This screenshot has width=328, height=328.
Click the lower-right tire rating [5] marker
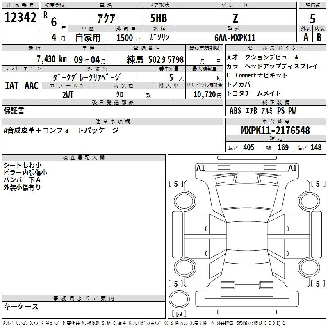click(x=317, y=284)
